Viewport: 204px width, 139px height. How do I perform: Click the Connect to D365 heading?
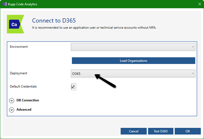[54, 20]
